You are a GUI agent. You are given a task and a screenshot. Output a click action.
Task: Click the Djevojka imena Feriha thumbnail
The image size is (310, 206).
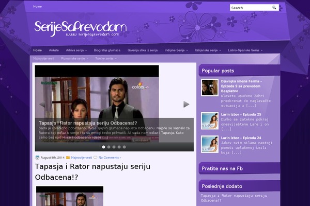point(210,88)
